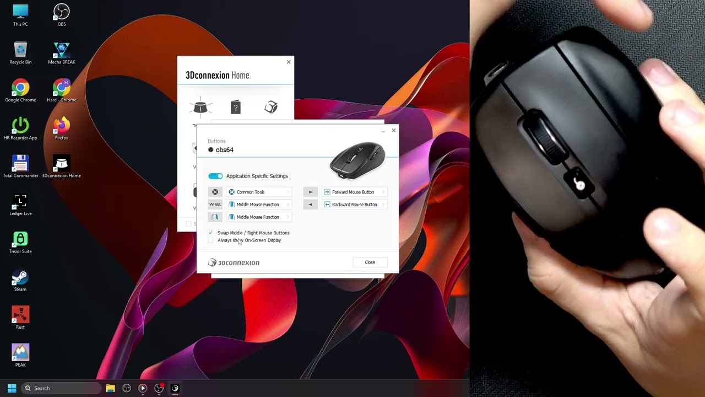Open the Common Tools assignment dropdown
Image resolution: width=705 pixels, height=397 pixels.
point(259,192)
